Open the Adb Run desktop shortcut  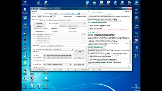tap(136, 56)
